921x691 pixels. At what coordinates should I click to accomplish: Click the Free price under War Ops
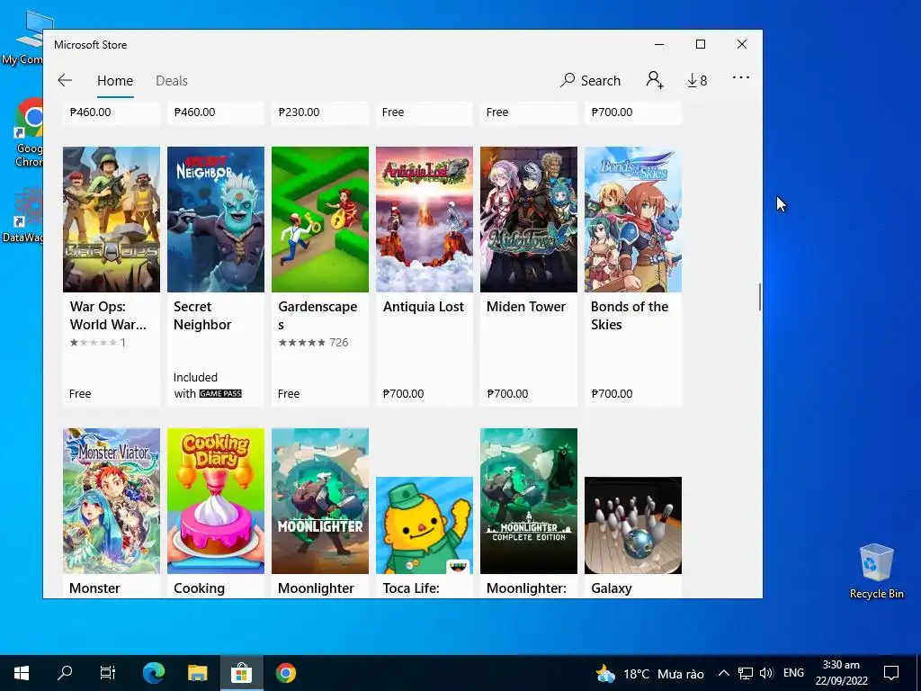(80, 394)
